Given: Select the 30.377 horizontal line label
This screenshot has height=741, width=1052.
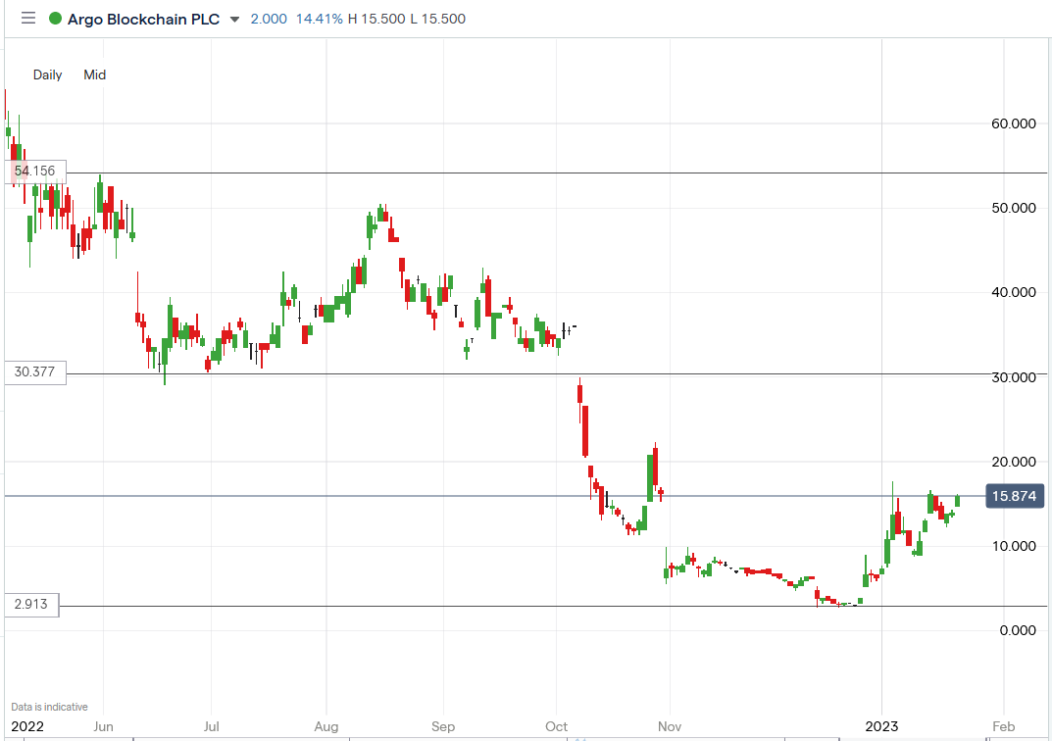Looking at the screenshot, I should click(x=35, y=371).
